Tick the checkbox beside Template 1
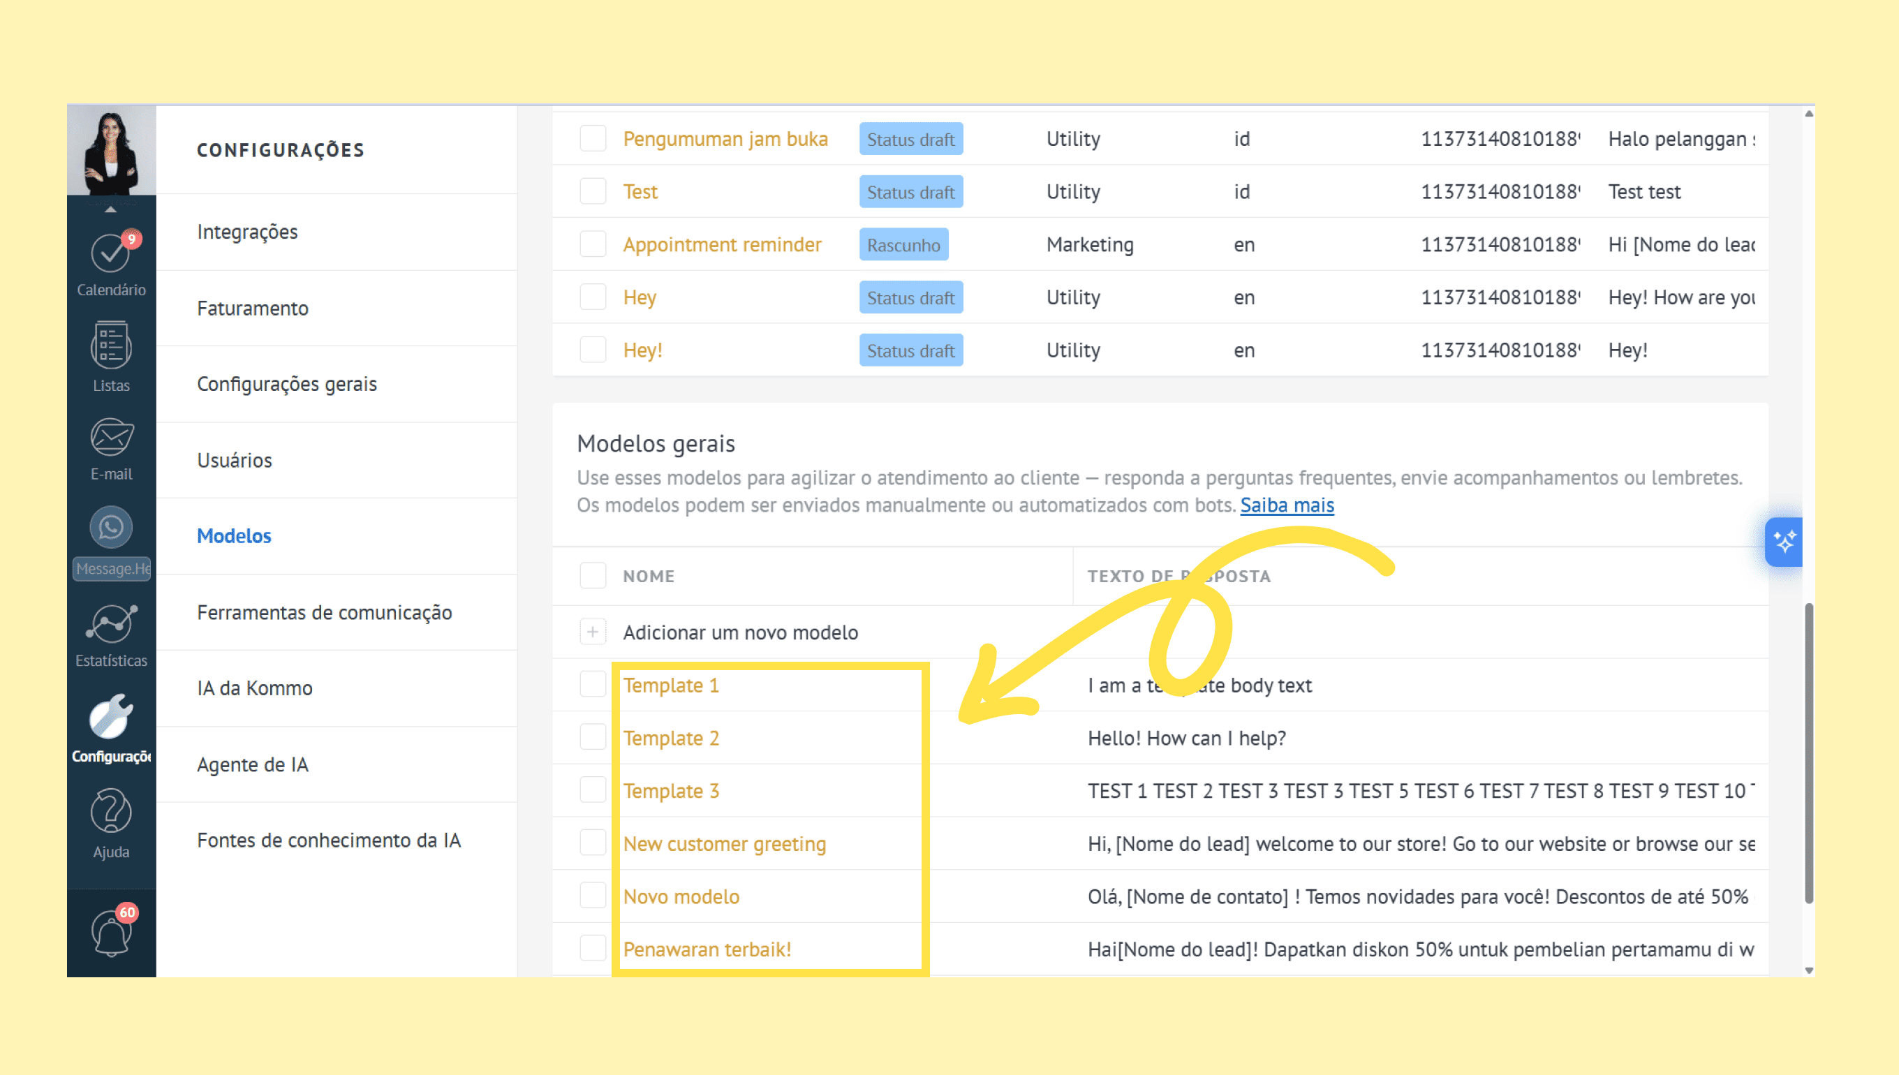 pyautogui.click(x=592, y=684)
